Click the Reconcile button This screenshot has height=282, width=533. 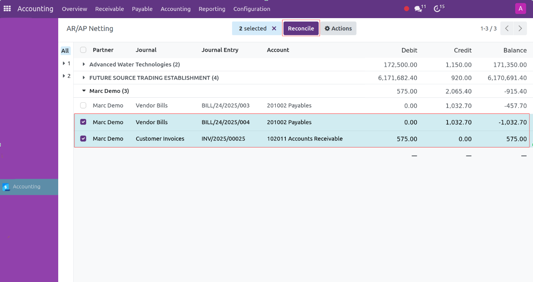point(301,28)
